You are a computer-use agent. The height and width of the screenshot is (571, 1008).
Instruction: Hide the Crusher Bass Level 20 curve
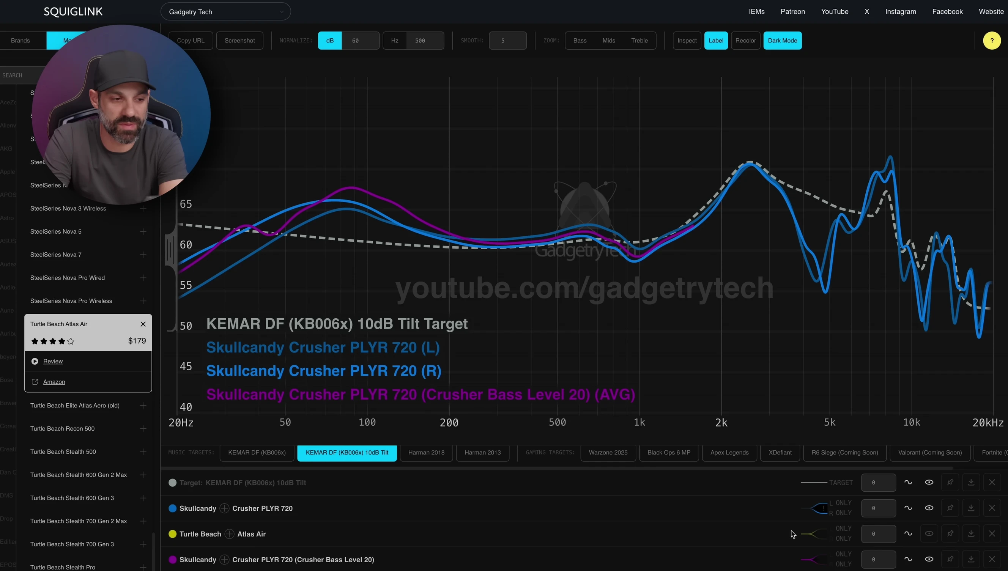929,559
